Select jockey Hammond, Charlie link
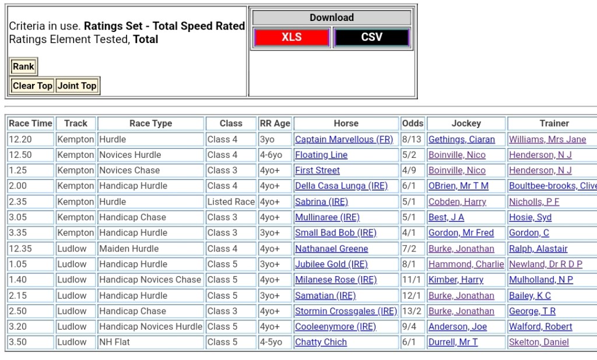The image size is (597, 360). click(466, 264)
